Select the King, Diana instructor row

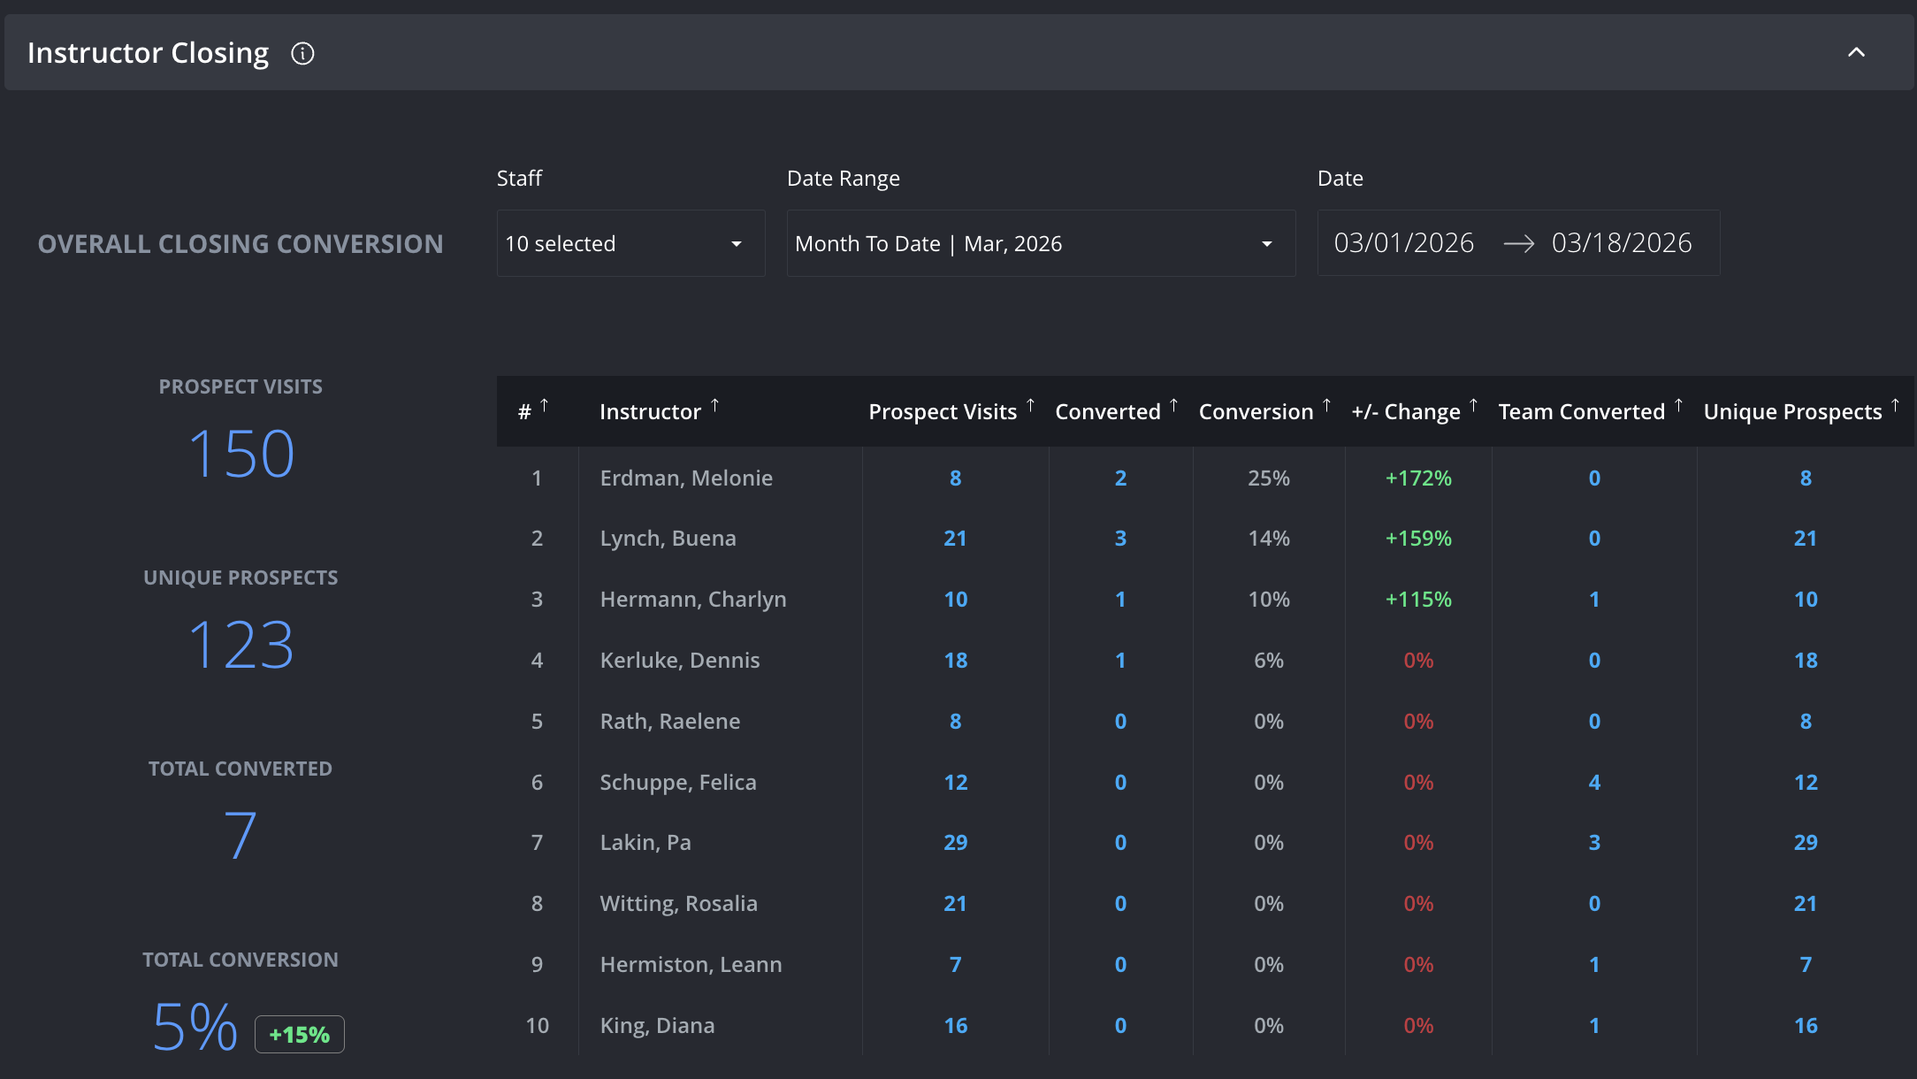point(1205,1026)
